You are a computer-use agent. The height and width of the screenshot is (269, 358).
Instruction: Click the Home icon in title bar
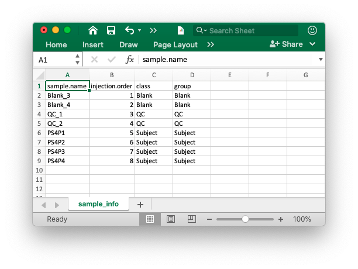[93, 30]
